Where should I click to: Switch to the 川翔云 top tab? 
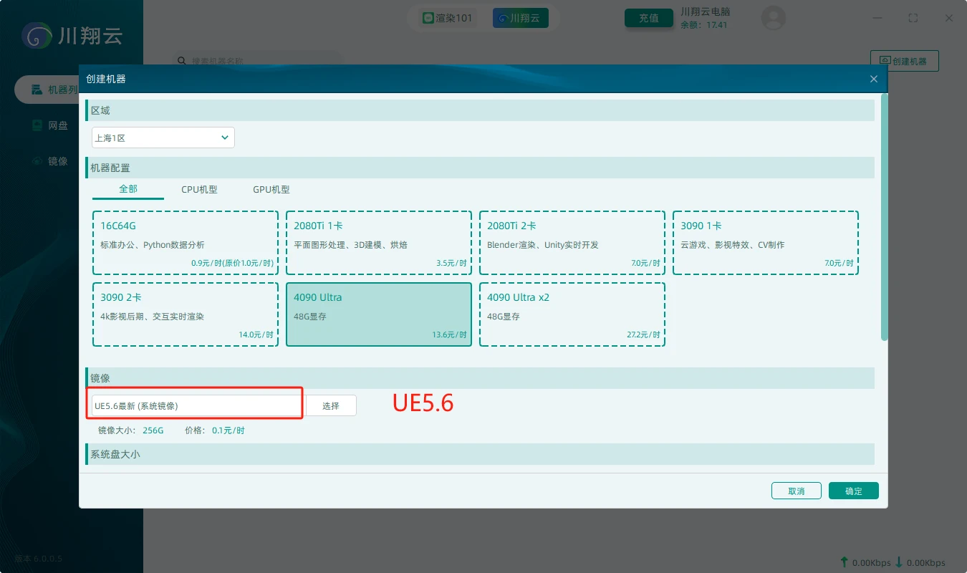point(521,18)
